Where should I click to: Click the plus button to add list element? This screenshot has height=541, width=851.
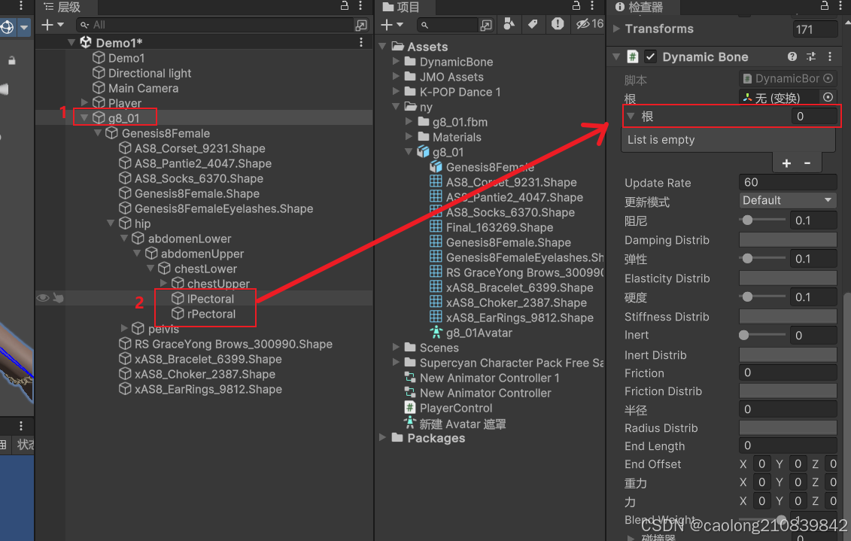pos(786,163)
